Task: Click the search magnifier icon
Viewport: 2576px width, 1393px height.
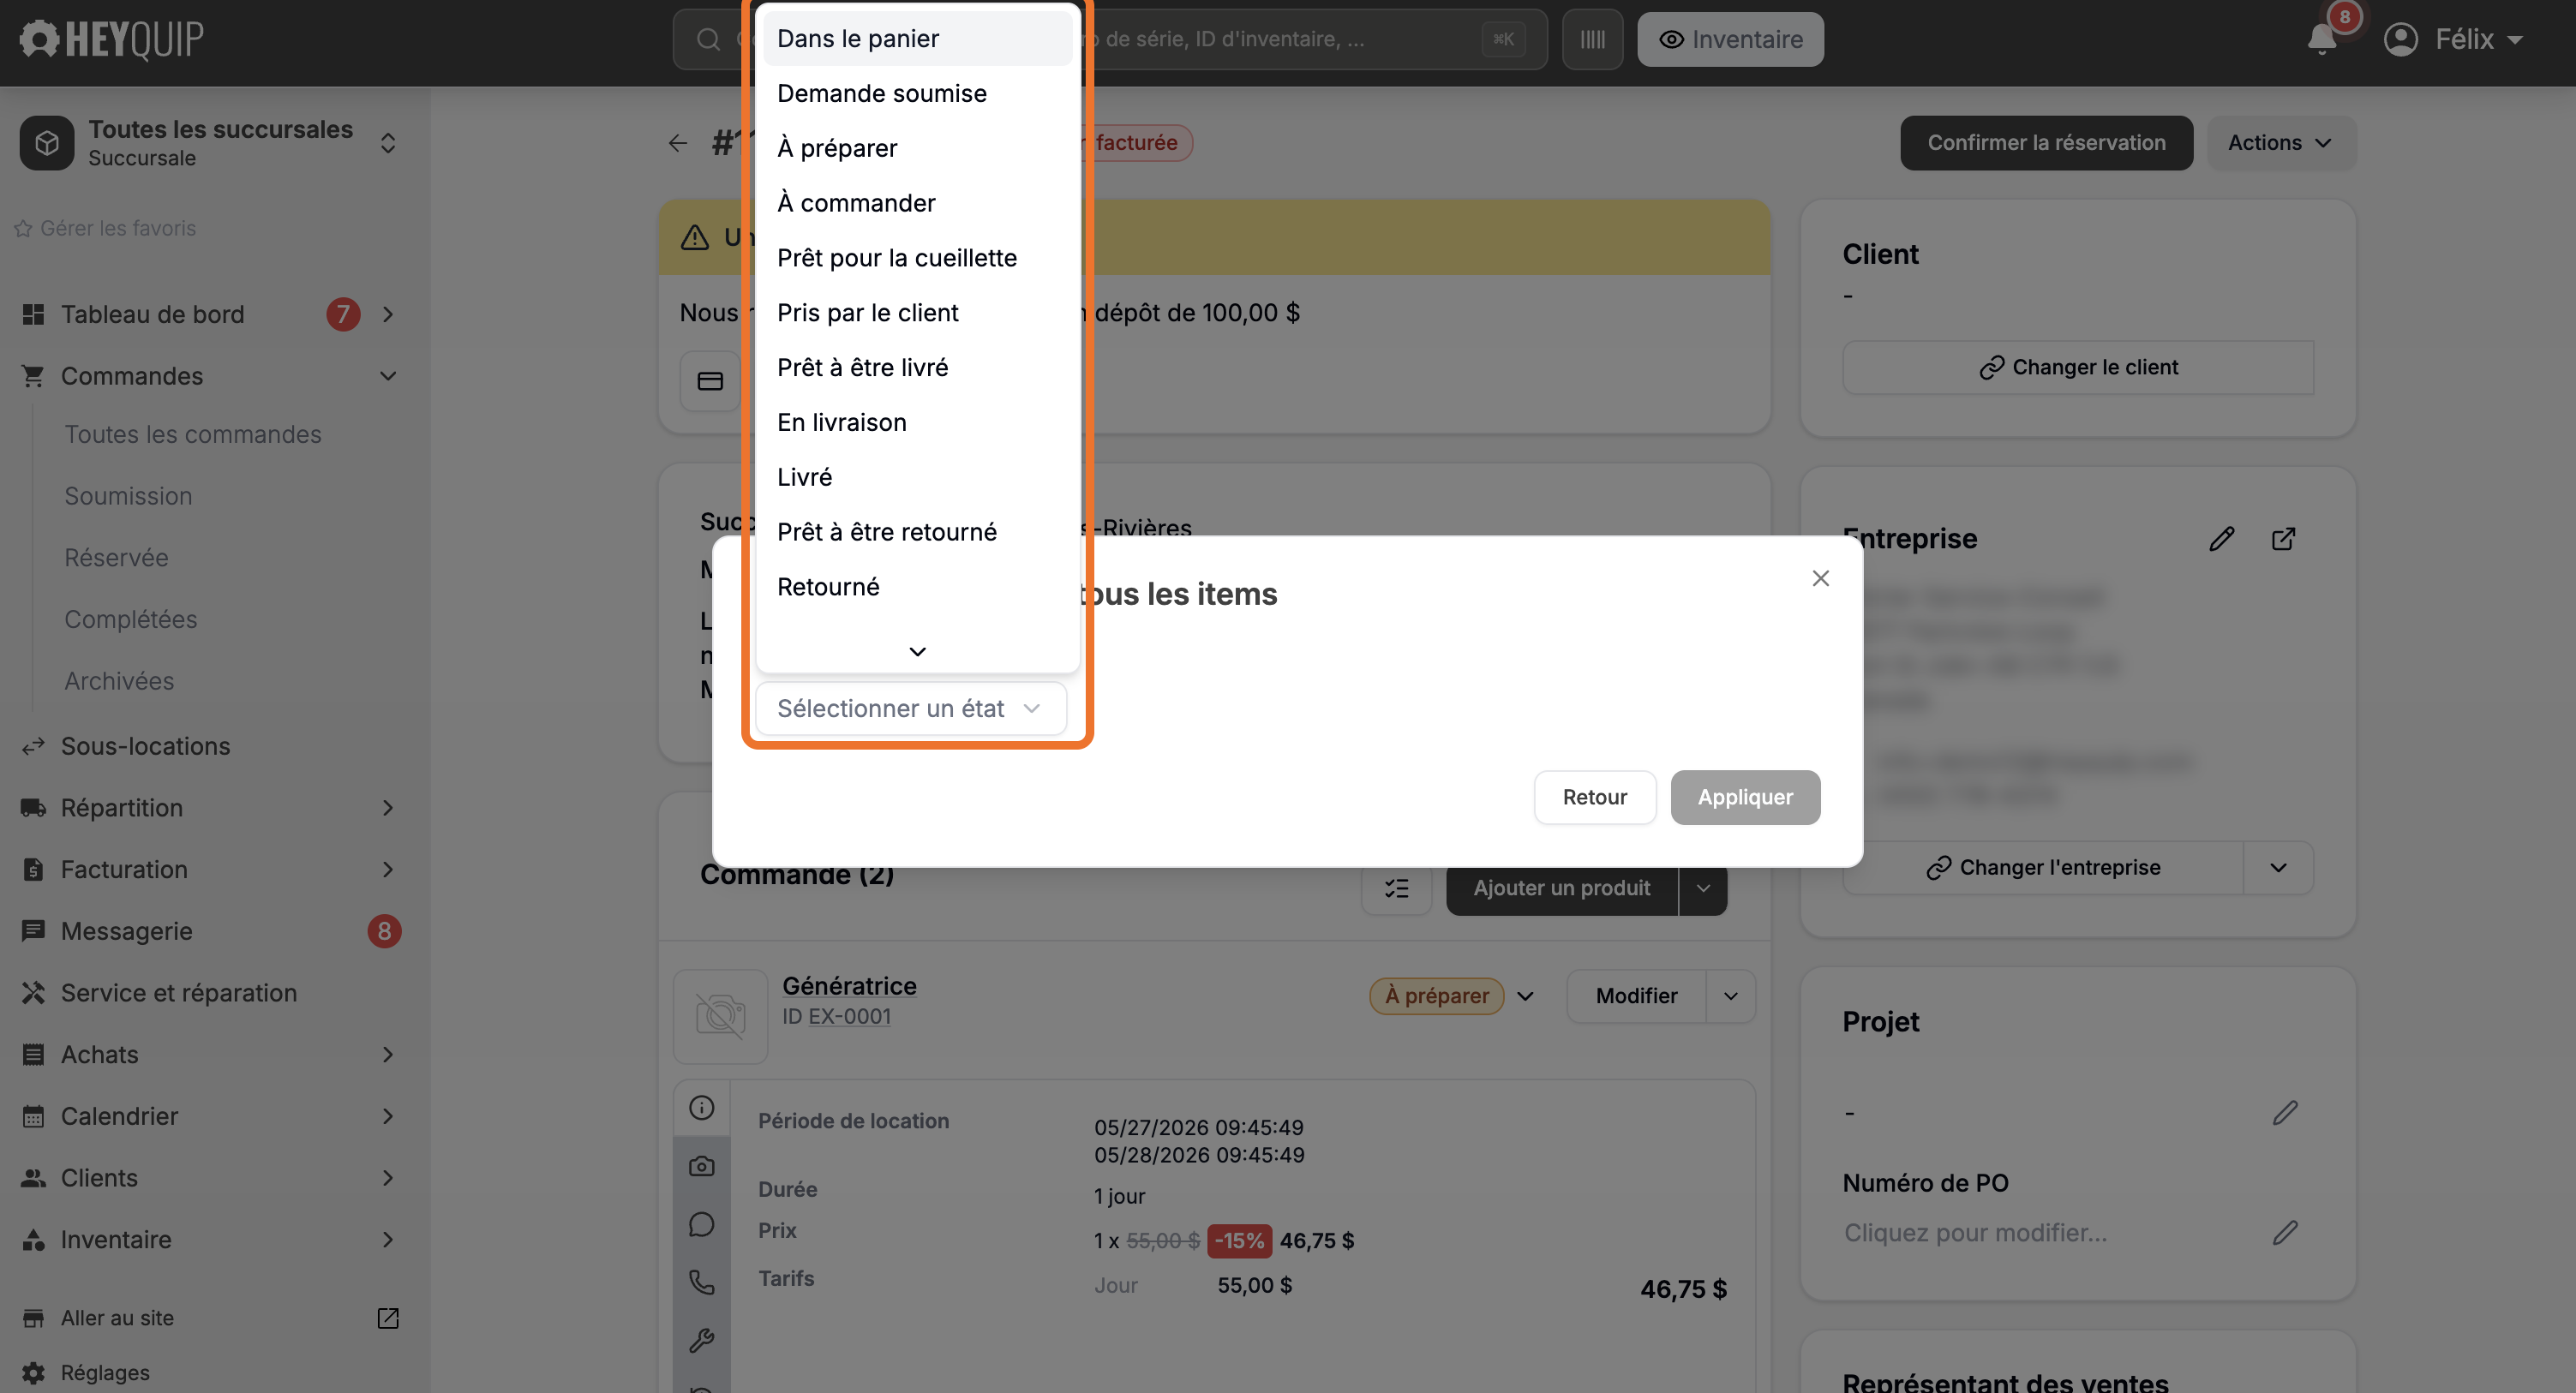Action: coord(708,39)
